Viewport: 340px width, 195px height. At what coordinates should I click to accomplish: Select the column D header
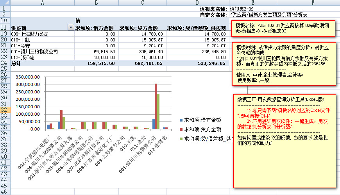(197, 3)
